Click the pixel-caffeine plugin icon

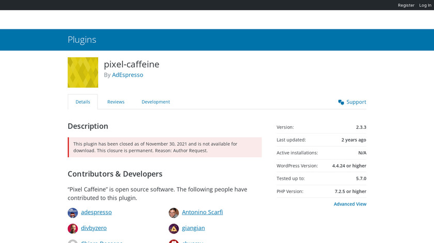point(83,72)
